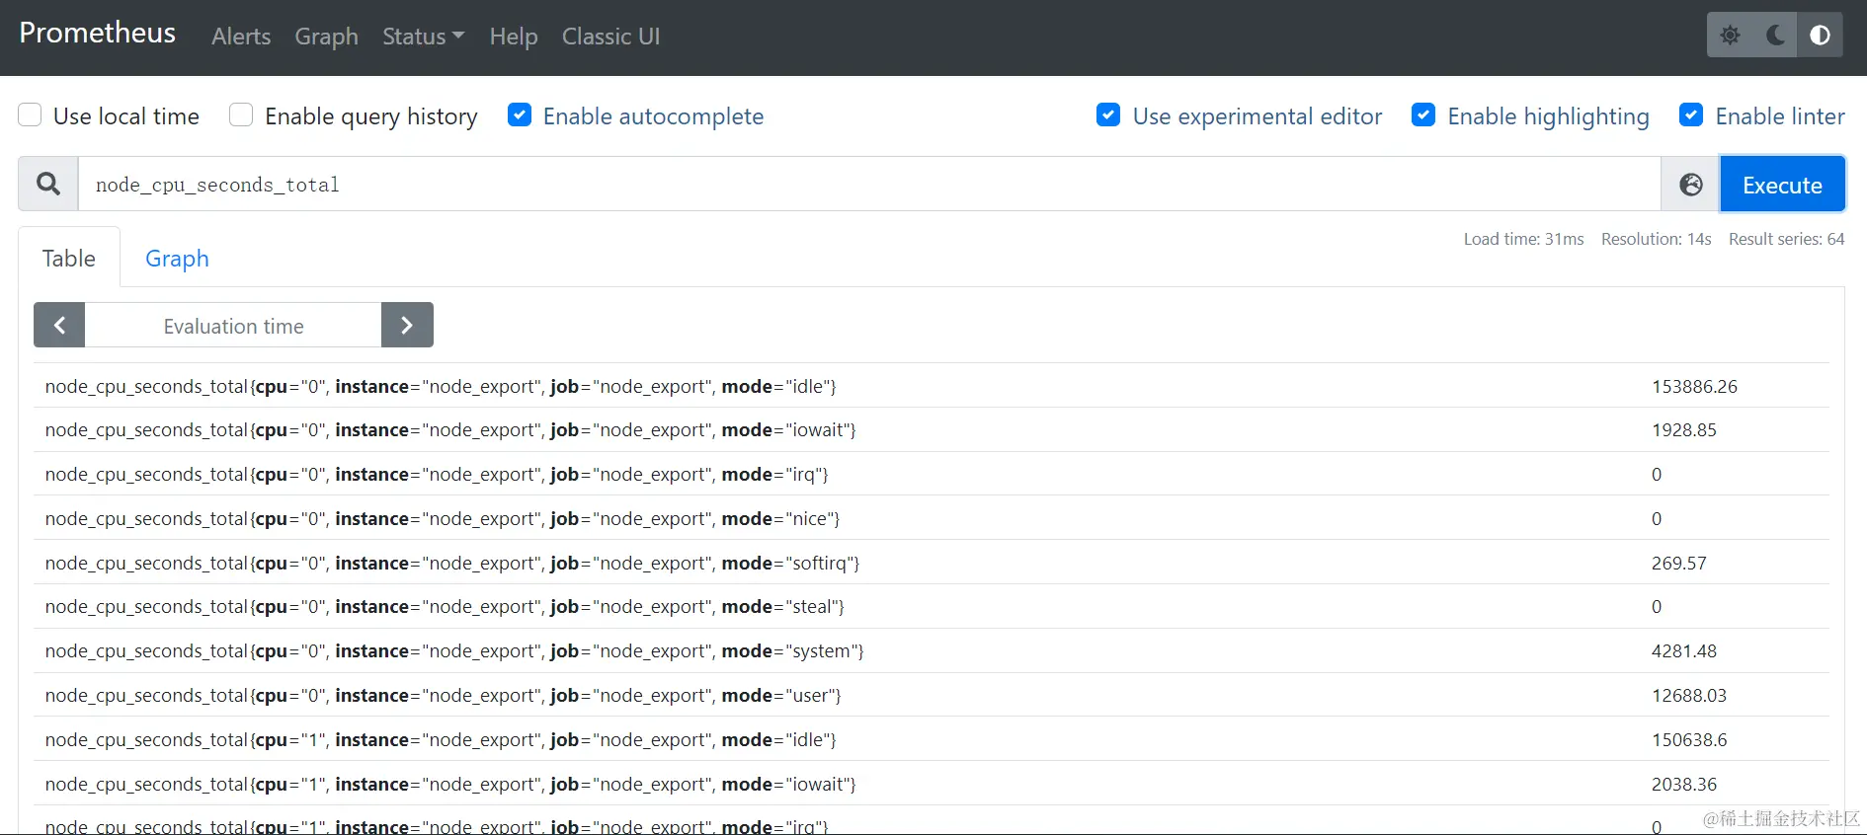Open the Alerts page
This screenshot has width=1867, height=835.
pyautogui.click(x=241, y=37)
